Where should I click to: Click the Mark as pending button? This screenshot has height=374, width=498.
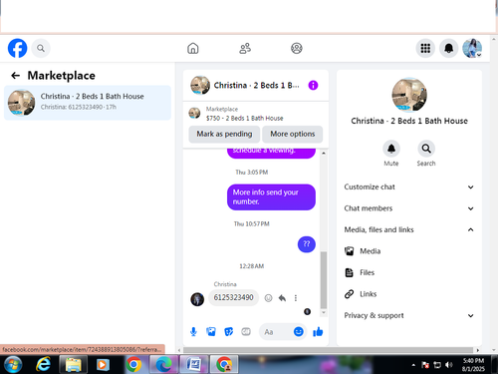[224, 134]
